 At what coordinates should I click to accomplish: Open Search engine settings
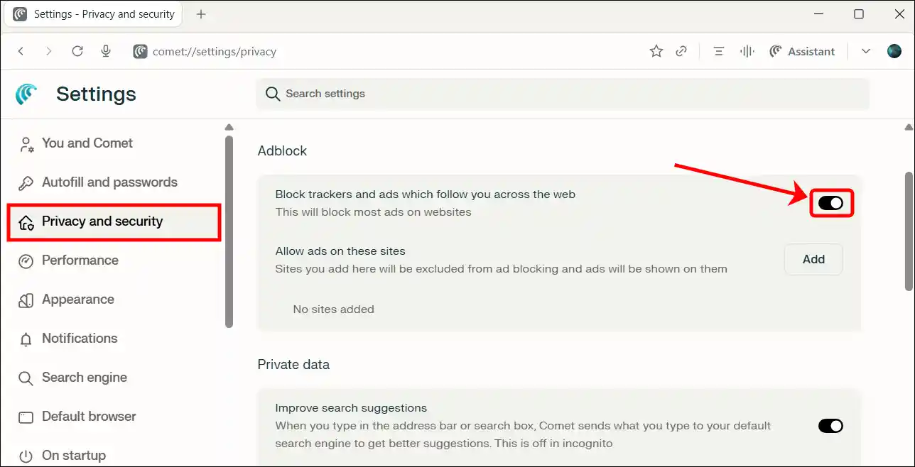84,378
